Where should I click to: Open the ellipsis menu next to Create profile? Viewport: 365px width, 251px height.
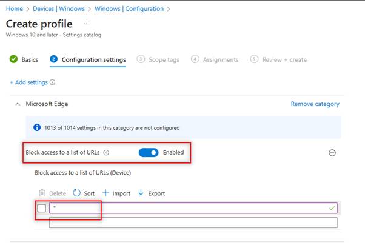click(x=87, y=24)
